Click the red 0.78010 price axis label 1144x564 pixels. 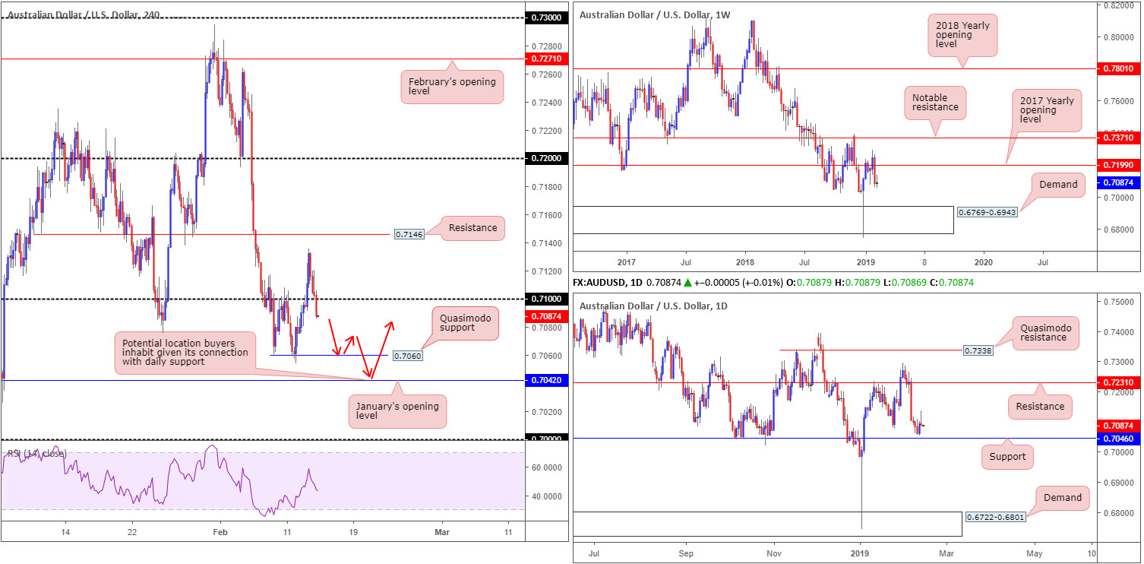tap(1116, 68)
